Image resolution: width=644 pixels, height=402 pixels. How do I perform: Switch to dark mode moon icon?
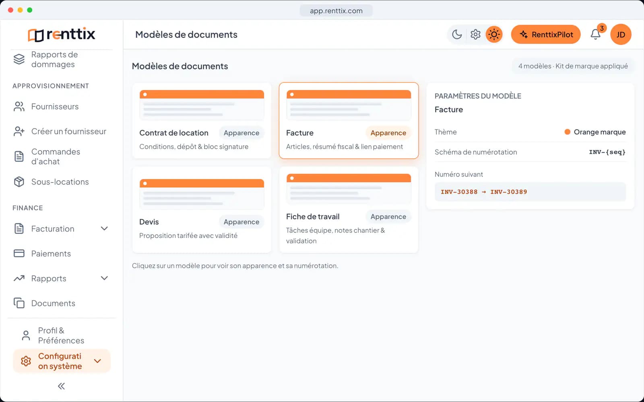pyautogui.click(x=457, y=35)
